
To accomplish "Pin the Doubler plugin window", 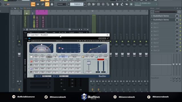I will 108,38.
